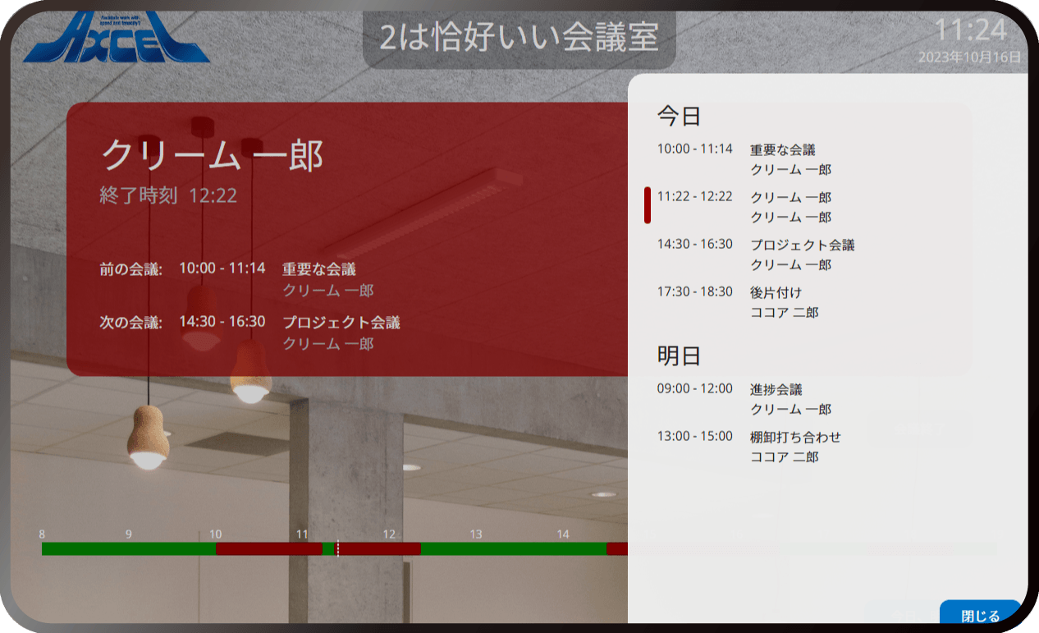Tap the timeline bar near the 14 o'clock mark
The height and width of the screenshot is (633, 1039).
[564, 548]
